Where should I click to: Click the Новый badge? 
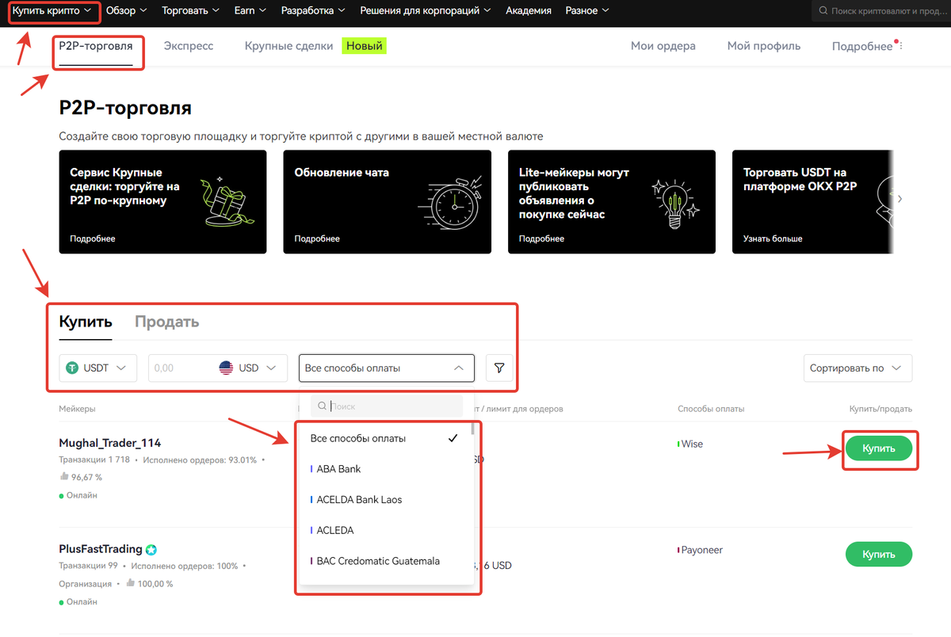point(365,46)
